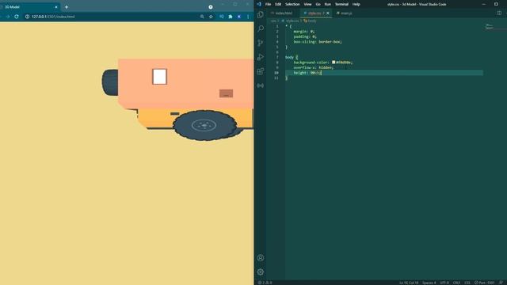Click the site information icon in address bar

27,17
